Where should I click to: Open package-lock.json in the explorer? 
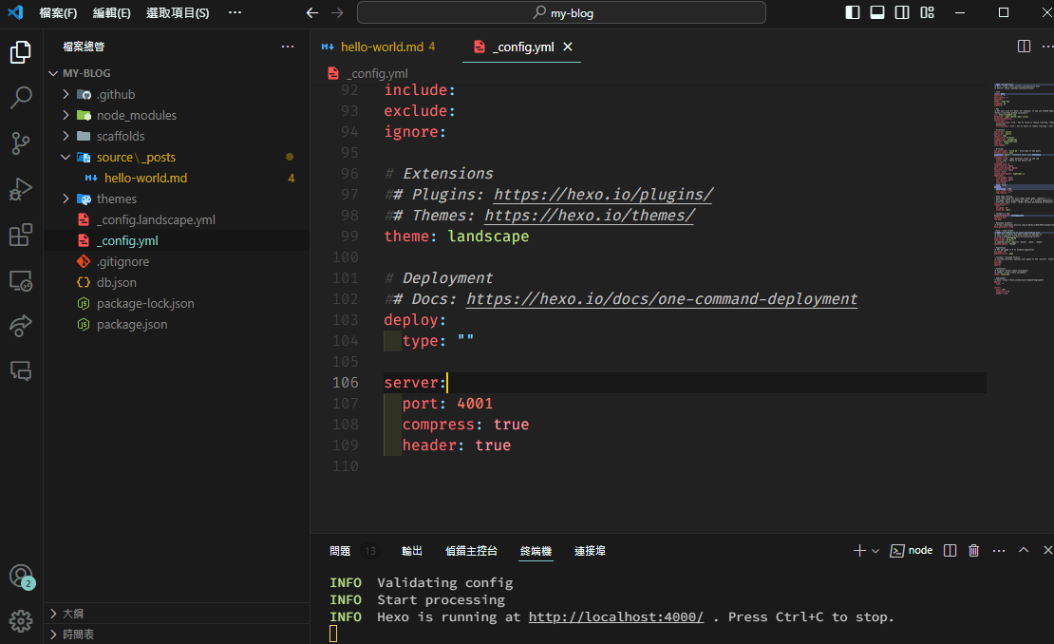point(145,303)
